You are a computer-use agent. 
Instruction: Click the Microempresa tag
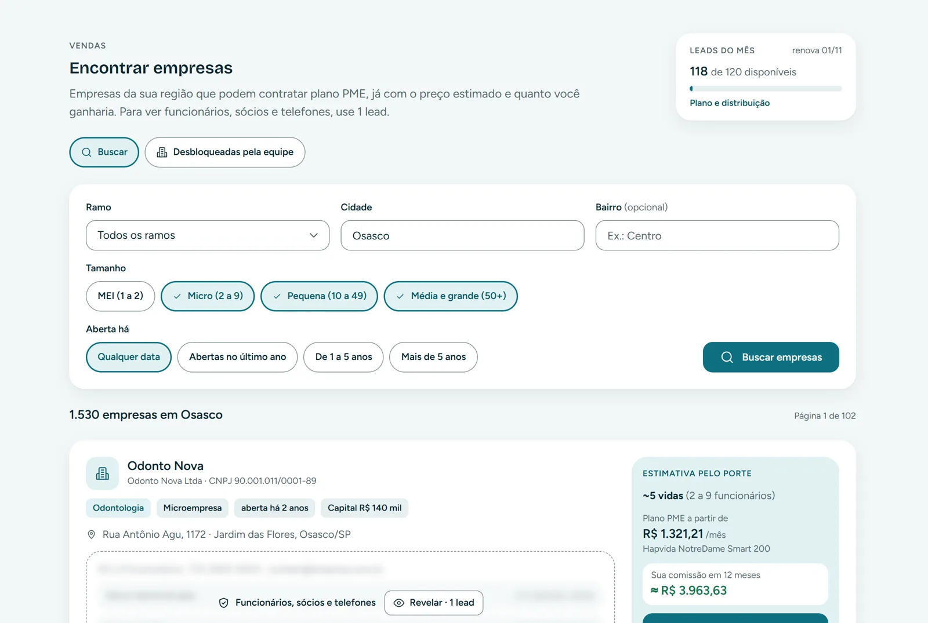193,508
